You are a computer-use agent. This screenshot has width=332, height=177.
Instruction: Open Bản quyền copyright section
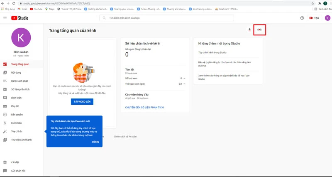pos(22,115)
